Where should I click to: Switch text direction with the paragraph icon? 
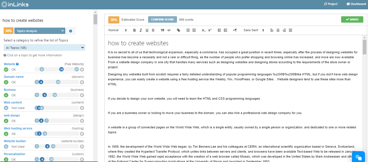pyautogui.click(x=235, y=30)
